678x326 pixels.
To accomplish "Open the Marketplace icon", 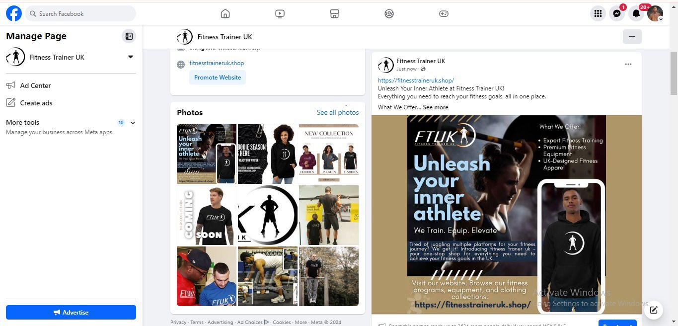I will [334, 14].
